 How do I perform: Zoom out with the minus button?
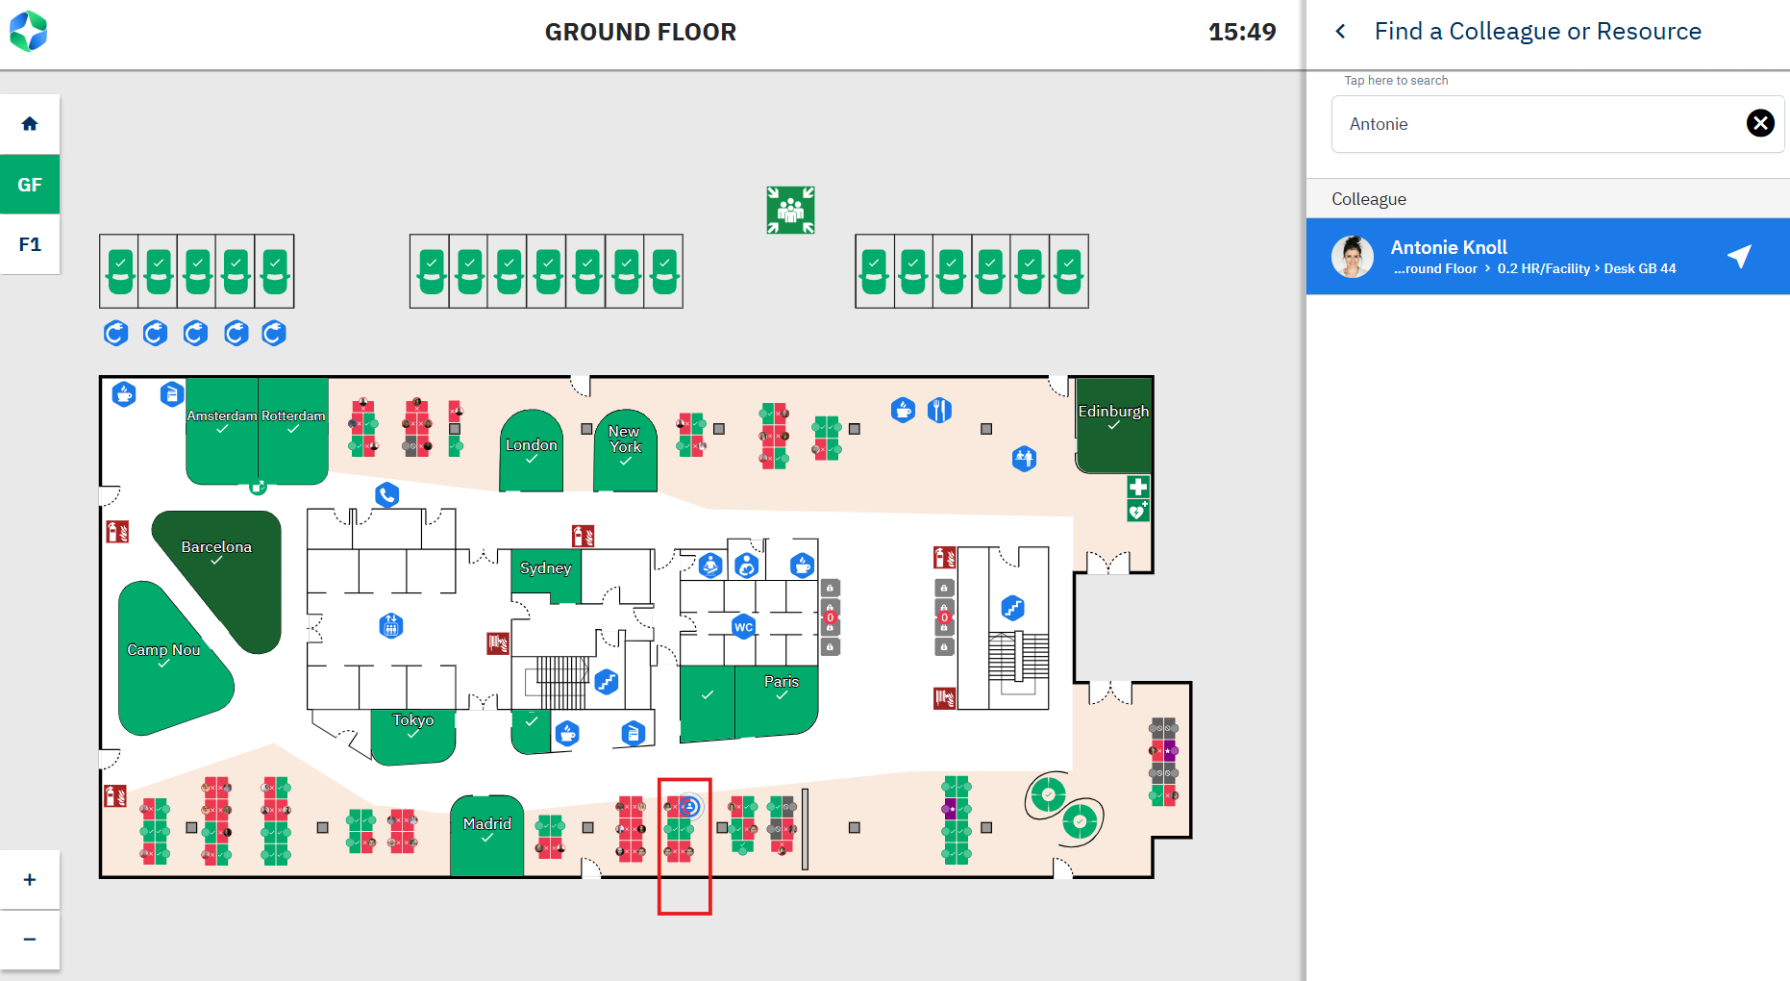pyautogui.click(x=30, y=940)
